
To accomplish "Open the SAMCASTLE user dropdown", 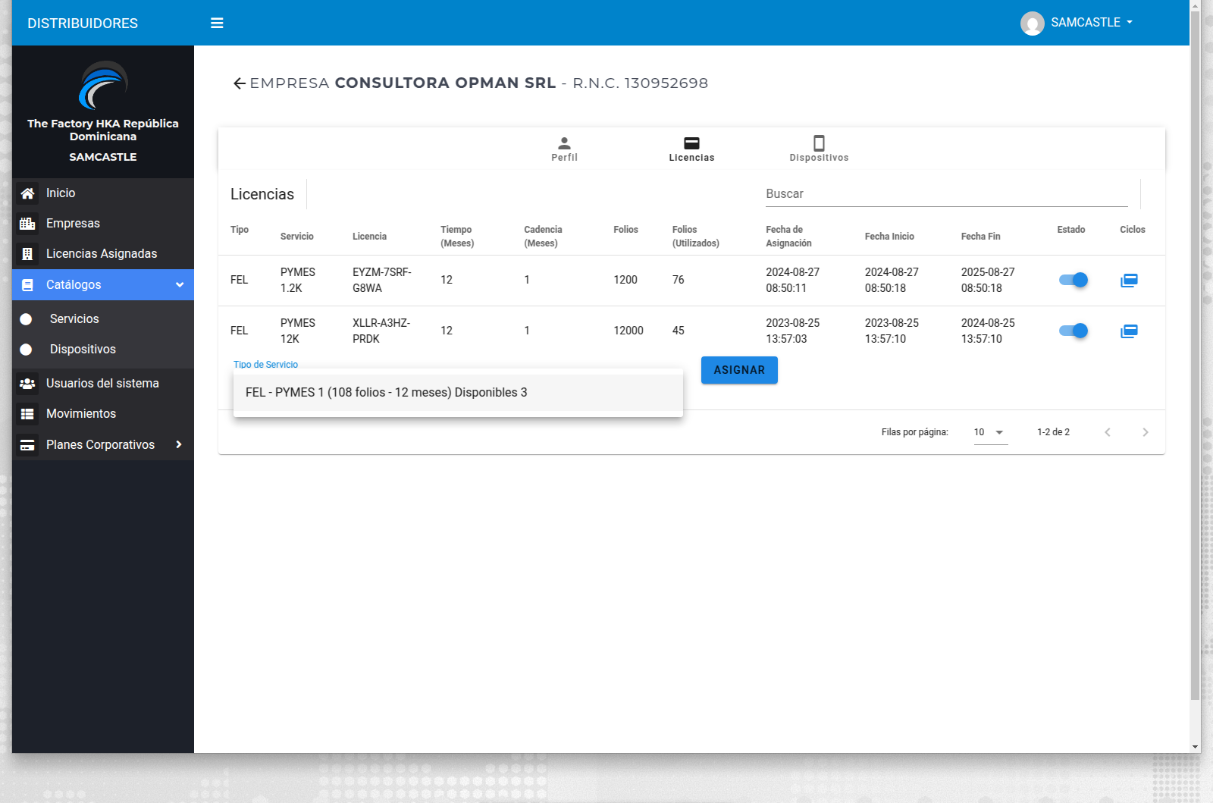I will point(1092,23).
